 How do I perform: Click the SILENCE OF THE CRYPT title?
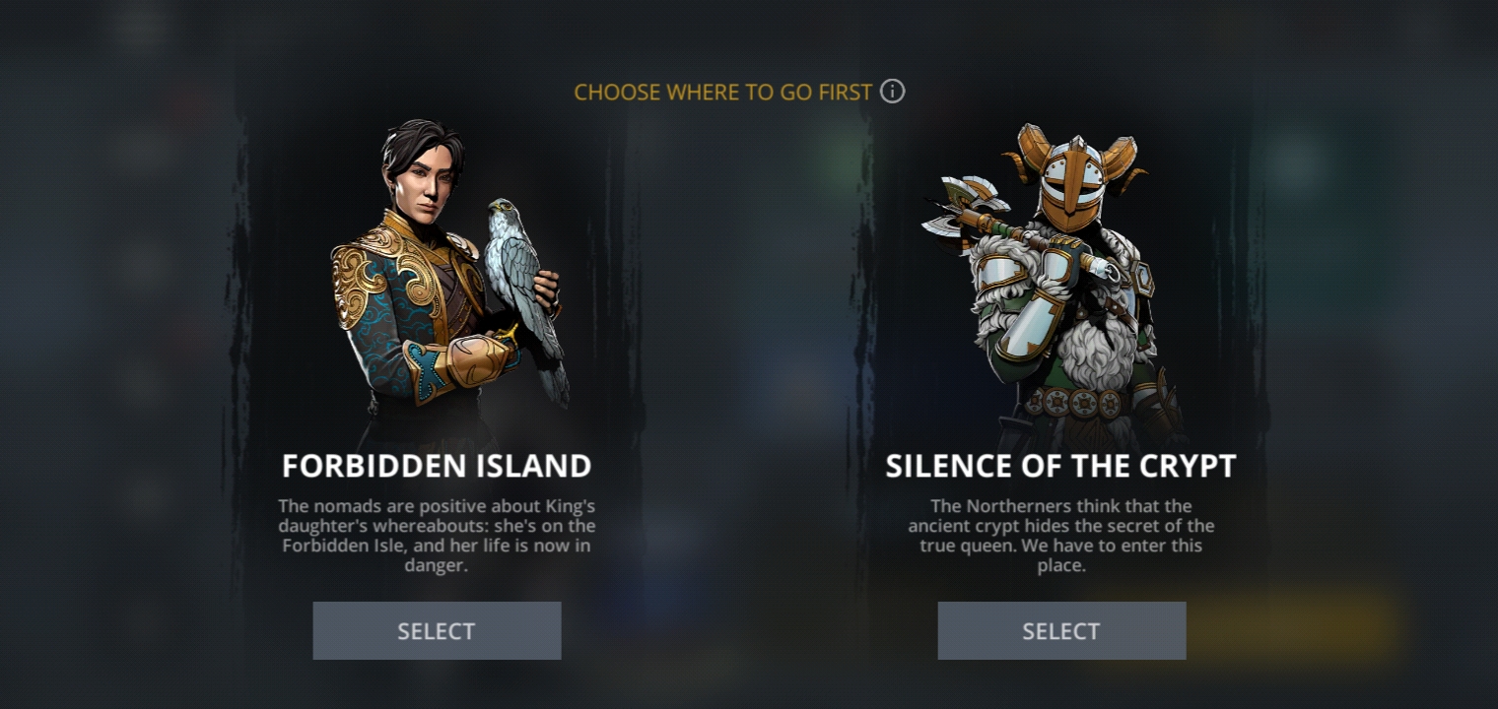coord(1060,466)
